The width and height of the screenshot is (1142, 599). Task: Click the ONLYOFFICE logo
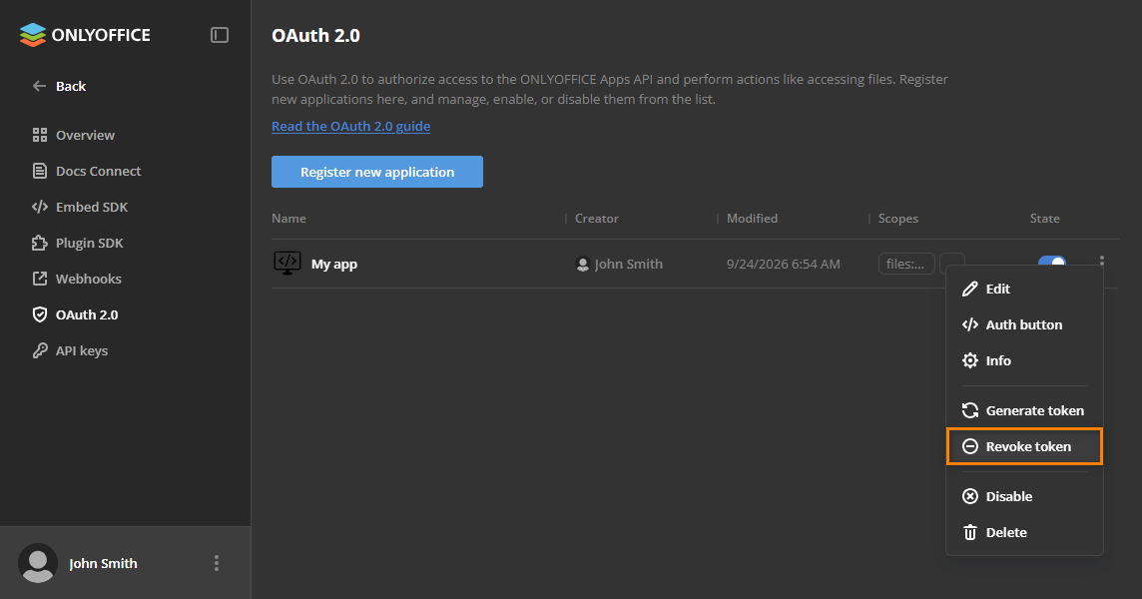pyautogui.click(x=85, y=35)
